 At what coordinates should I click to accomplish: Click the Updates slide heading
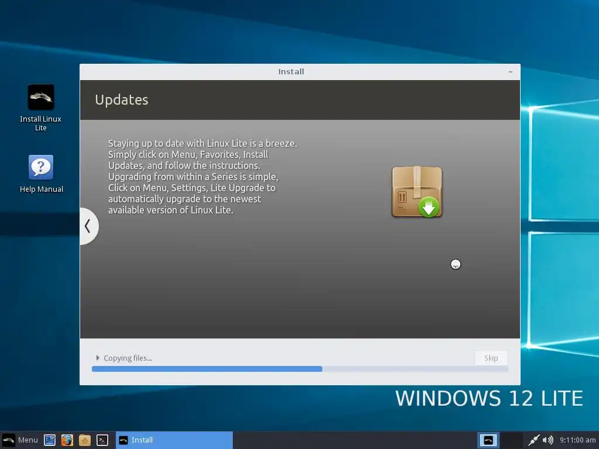(x=122, y=99)
